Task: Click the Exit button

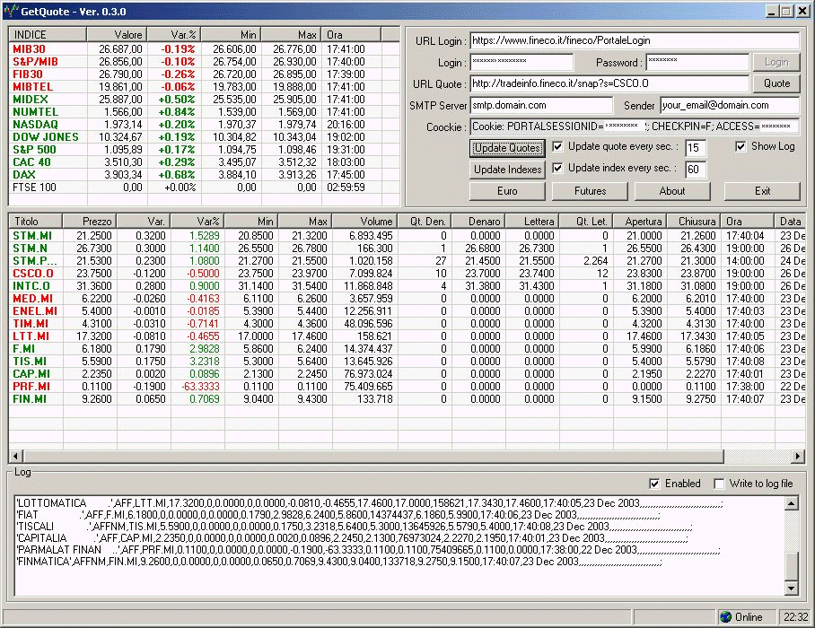Action: [x=762, y=191]
